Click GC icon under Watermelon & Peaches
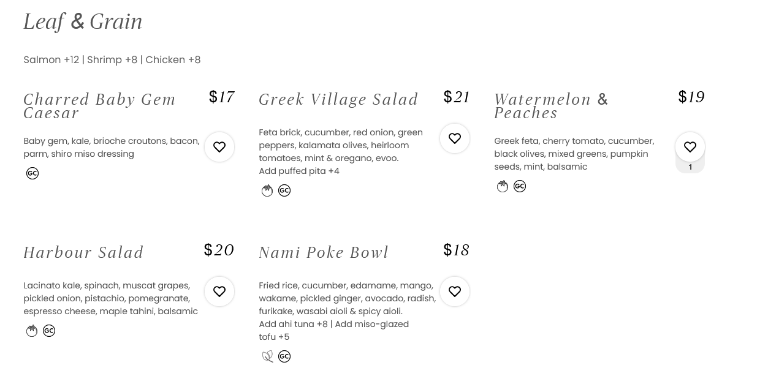This screenshot has height=376, width=768. coord(520,186)
